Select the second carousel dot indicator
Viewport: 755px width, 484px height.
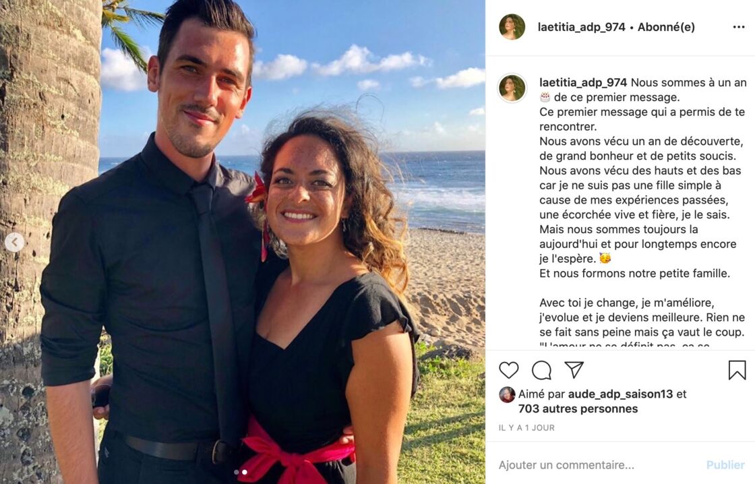[x=245, y=472]
